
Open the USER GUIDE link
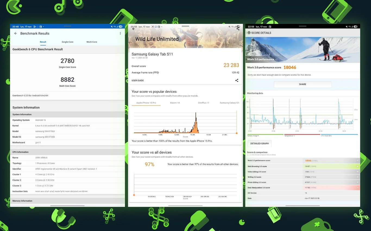click(x=138, y=81)
